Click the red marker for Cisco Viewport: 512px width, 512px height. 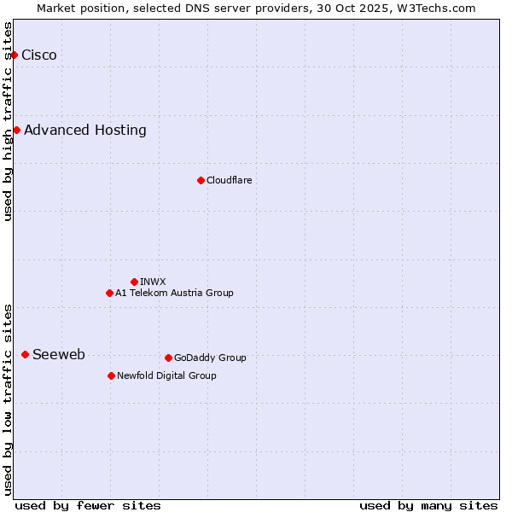(14, 55)
